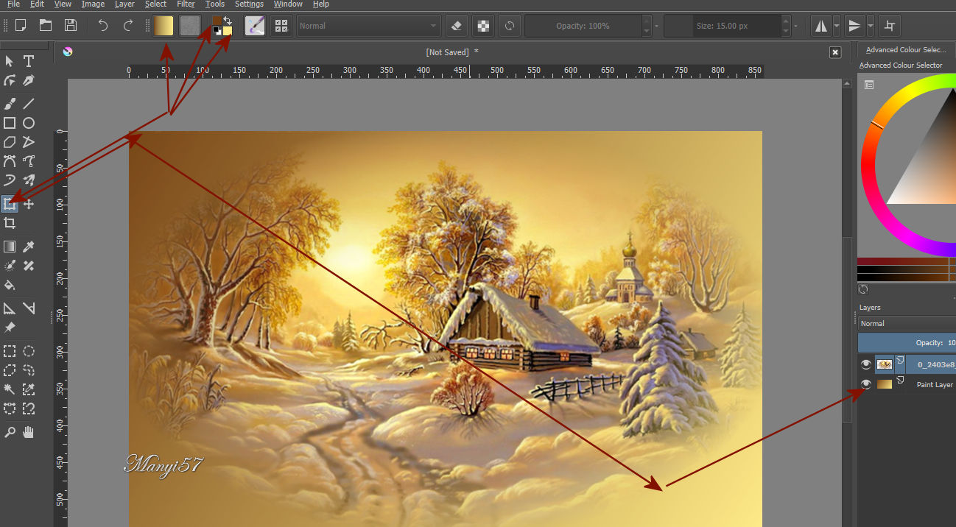
Task: Select the Smart Patch tool
Action: click(29, 266)
